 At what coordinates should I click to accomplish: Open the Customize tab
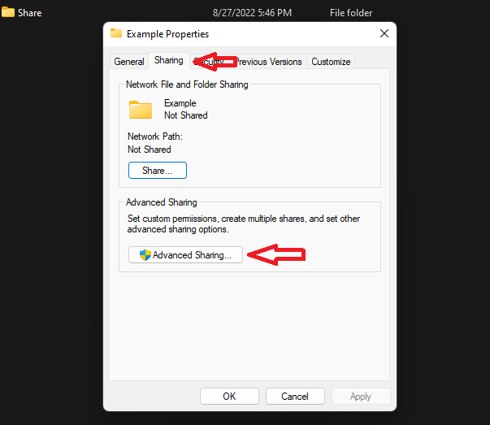331,62
